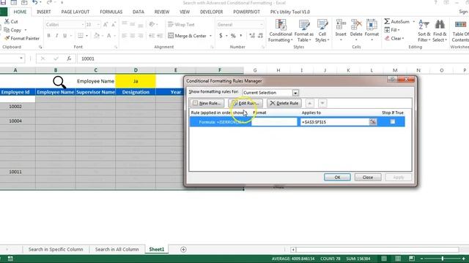Open Sort & Filter menu

(424, 31)
